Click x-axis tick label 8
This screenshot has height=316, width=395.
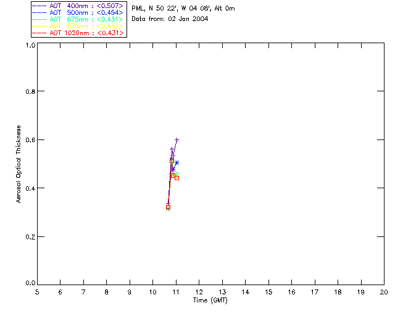107,292
